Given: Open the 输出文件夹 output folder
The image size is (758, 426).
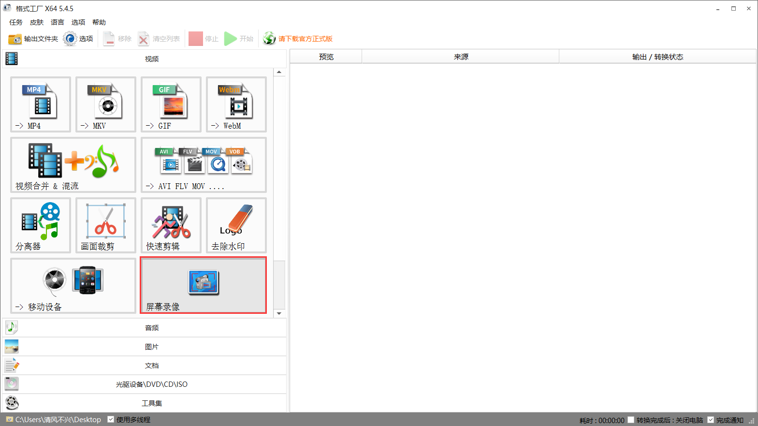Looking at the screenshot, I should (33, 39).
